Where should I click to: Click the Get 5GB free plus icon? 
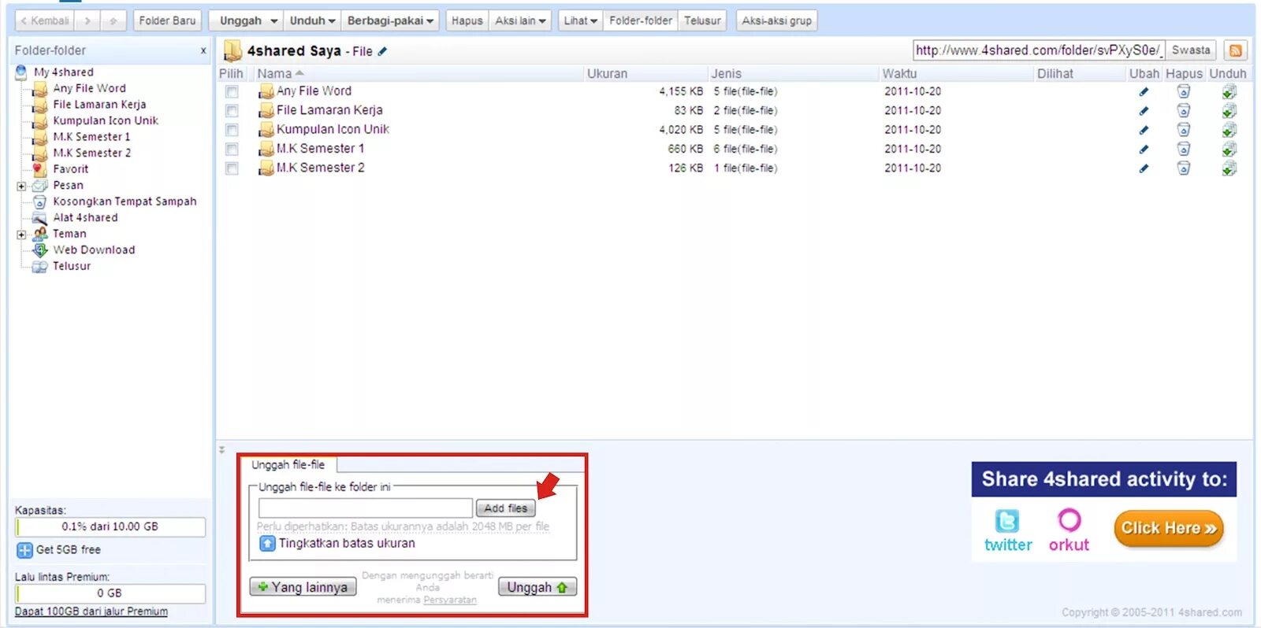point(24,550)
